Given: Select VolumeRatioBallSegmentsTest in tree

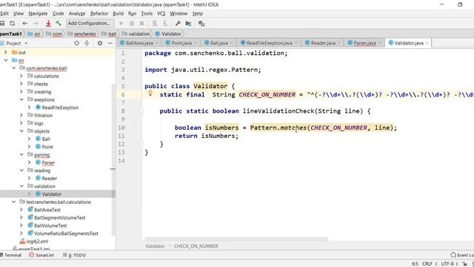Looking at the screenshot, I should (x=66, y=234).
